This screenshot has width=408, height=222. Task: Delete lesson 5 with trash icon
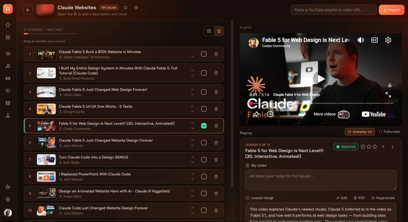pos(216,126)
